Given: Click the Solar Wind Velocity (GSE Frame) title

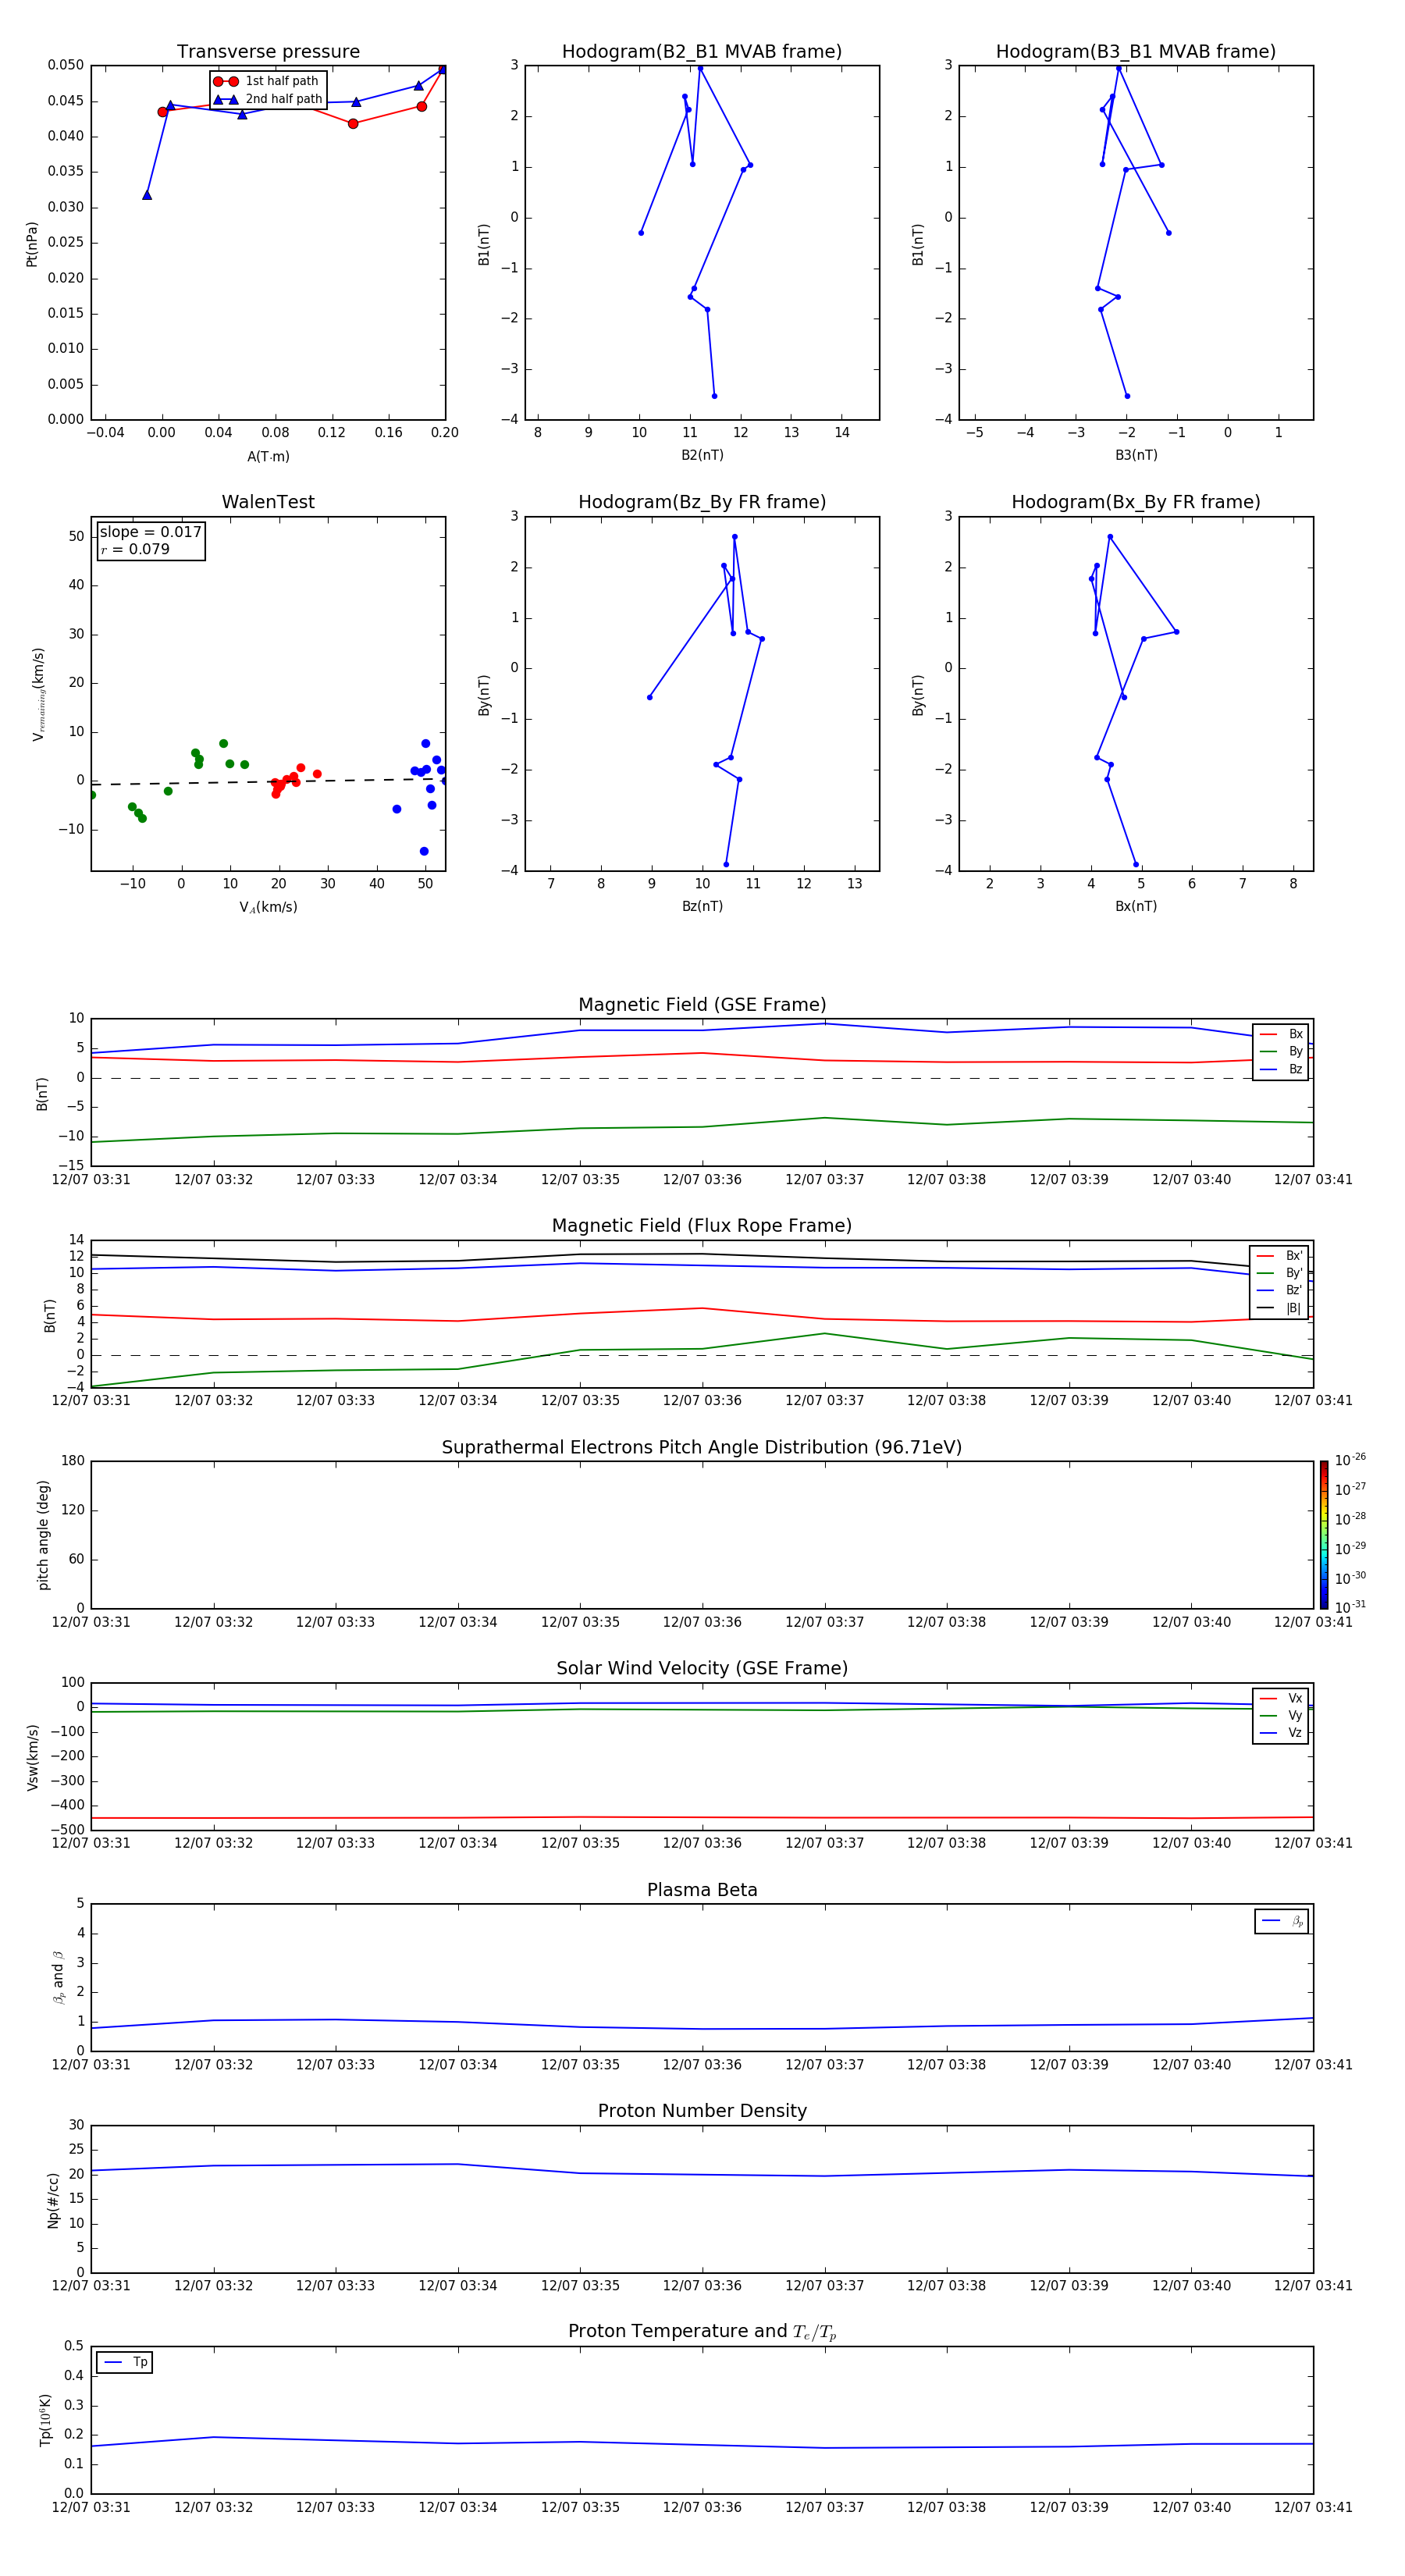Looking at the screenshot, I should tap(702, 1669).
